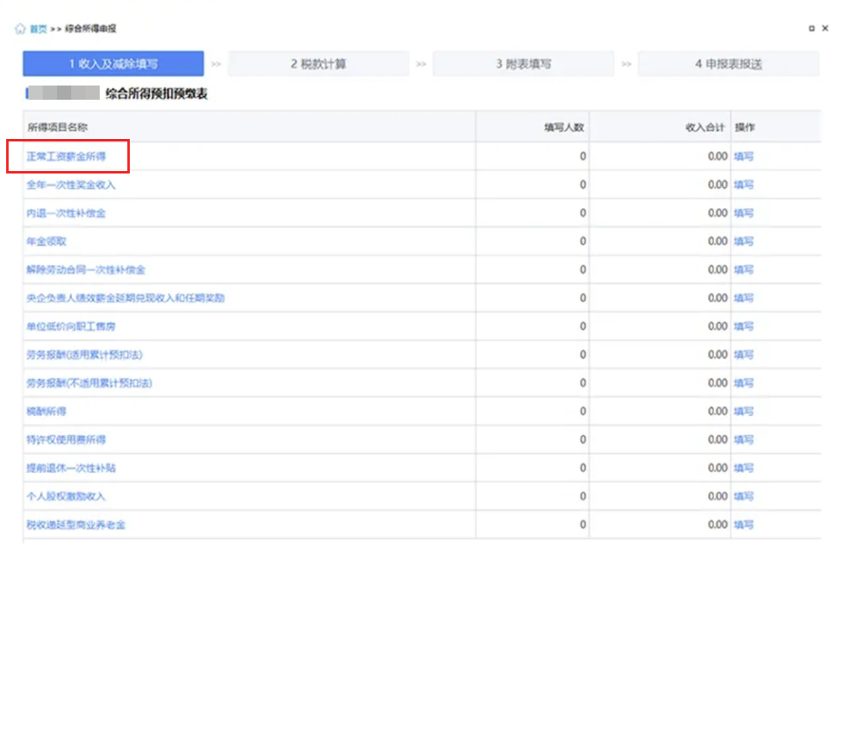
Task: Click 填写 for 稿酬所得 row
Action: [x=743, y=411]
